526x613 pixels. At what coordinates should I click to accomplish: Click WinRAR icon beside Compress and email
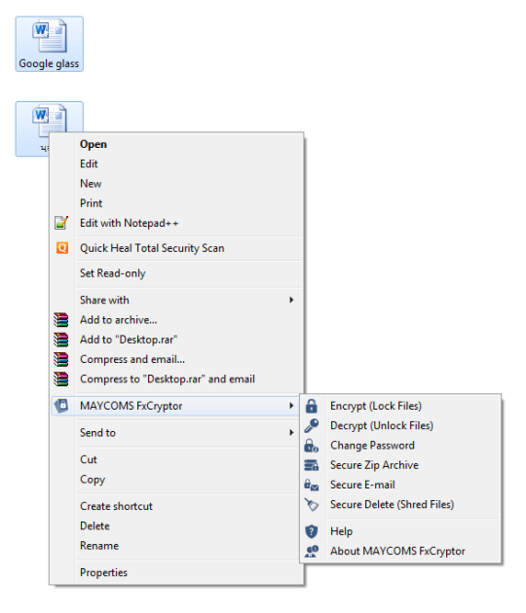coord(61,359)
